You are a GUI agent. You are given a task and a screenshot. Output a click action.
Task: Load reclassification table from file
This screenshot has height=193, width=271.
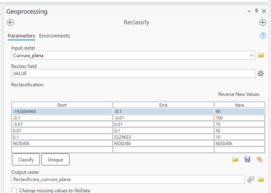point(235,159)
